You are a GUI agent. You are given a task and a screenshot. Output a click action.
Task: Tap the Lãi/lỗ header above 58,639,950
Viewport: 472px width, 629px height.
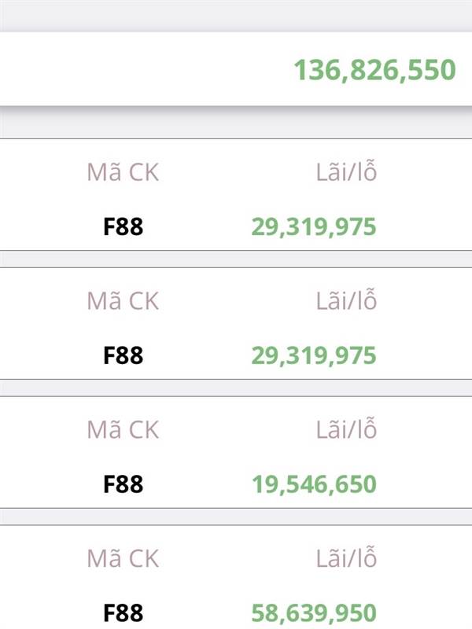click(346, 559)
